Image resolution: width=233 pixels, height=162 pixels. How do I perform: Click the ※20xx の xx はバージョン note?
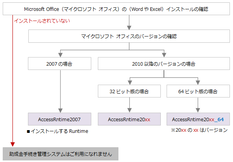(199, 130)
